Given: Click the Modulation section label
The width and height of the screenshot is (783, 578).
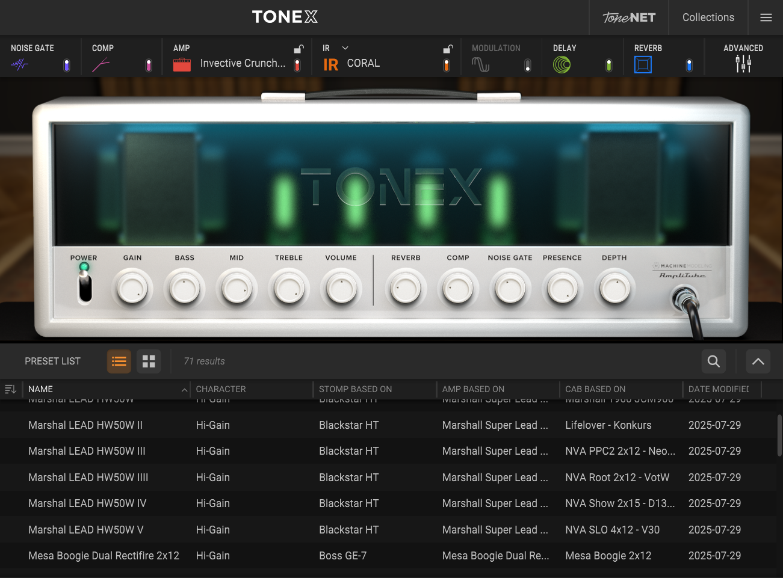Looking at the screenshot, I should [x=496, y=48].
